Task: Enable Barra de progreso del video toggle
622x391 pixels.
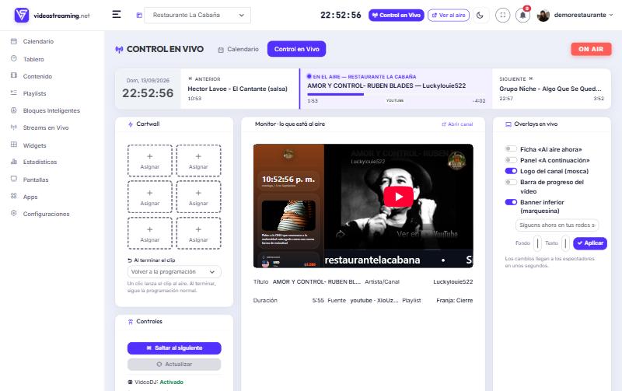Action: (511, 182)
